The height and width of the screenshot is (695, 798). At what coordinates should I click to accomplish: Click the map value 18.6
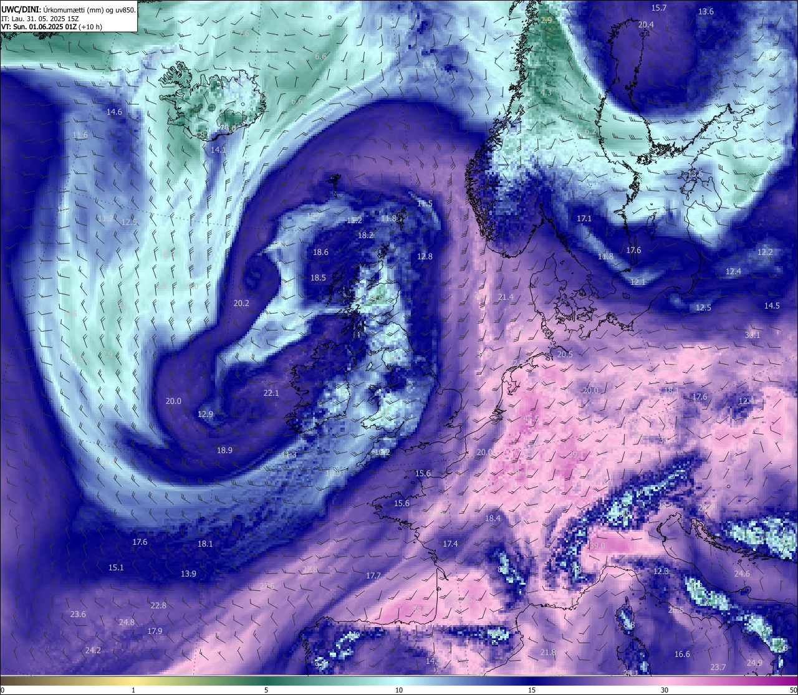tap(320, 252)
